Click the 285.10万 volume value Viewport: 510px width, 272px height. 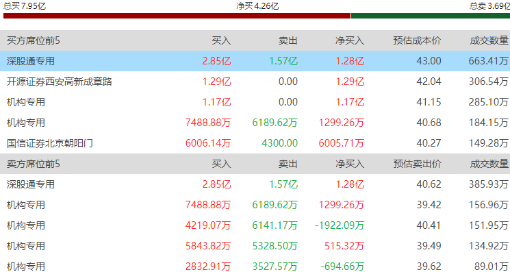tap(489, 102)
